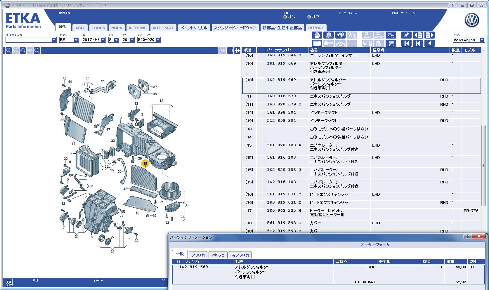489x290 pixels.
Task: Click the question-at help icon
Action: point(352,35)
